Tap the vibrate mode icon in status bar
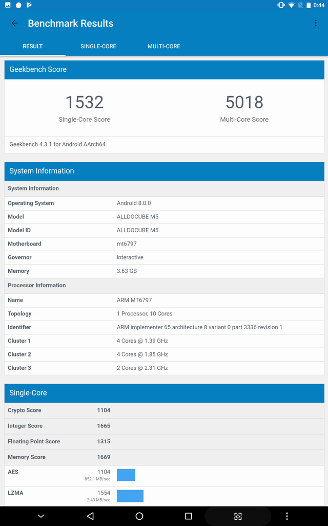This screenshot has width=328, height=526. coord(281,5)
